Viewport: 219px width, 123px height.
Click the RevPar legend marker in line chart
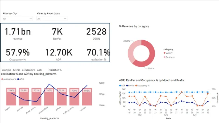(x=127, y=85)
